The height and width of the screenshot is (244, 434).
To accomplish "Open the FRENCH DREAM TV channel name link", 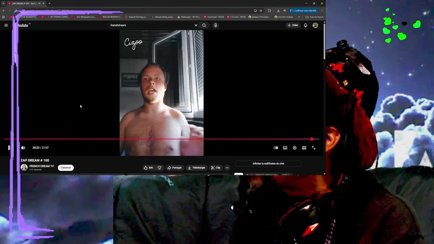I will pyautogui.click(x=41, y=166).
